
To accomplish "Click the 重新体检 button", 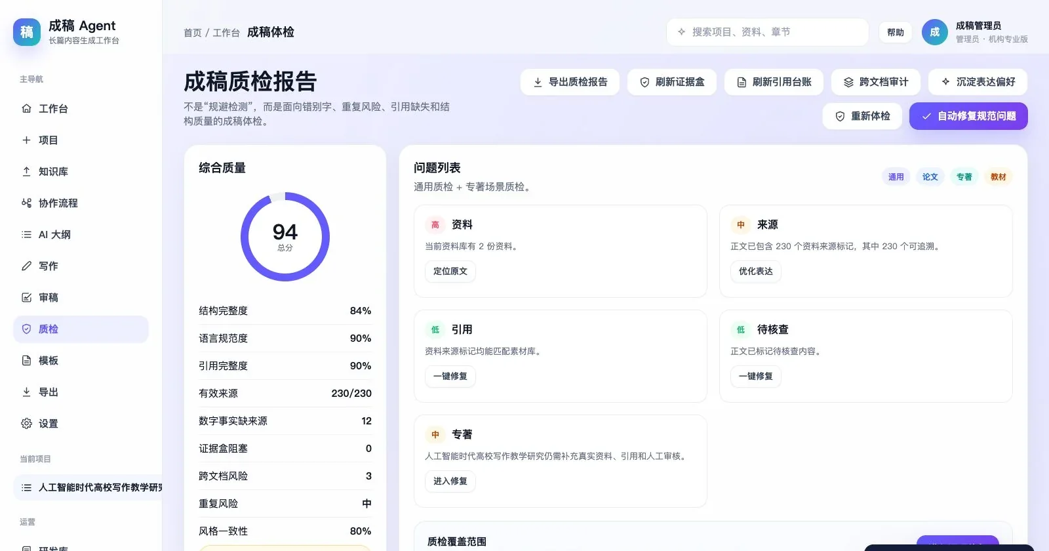I will point(862,116).
